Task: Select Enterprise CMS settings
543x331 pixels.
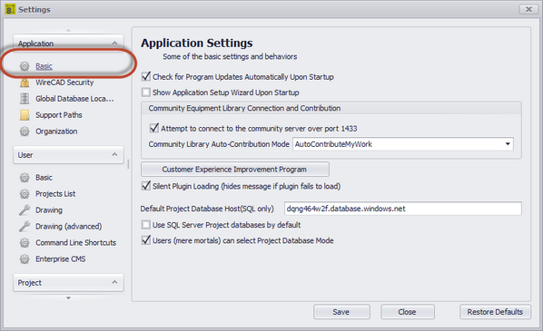Action: pyautogui.click(x=61, y=259)
